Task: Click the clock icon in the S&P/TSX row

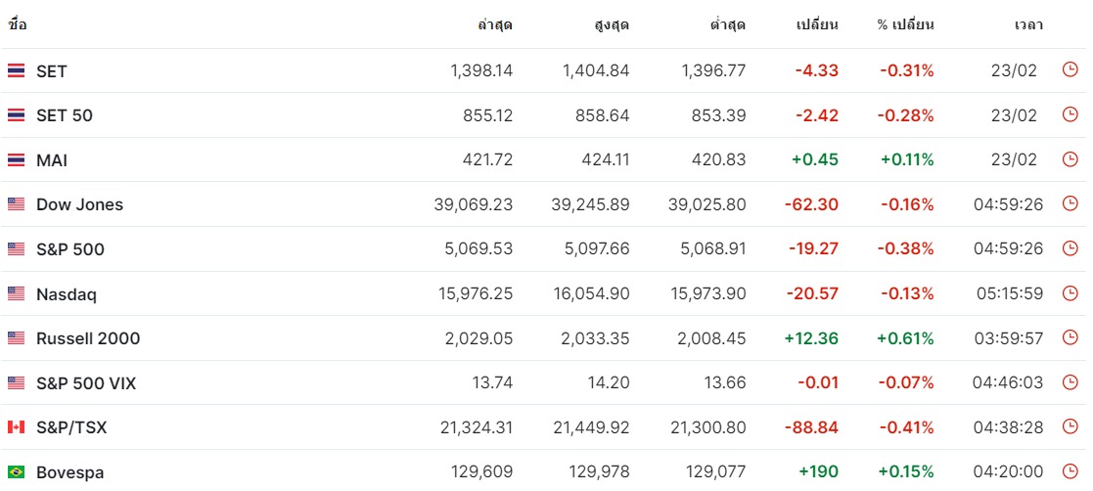Action: coord(1070,426)
